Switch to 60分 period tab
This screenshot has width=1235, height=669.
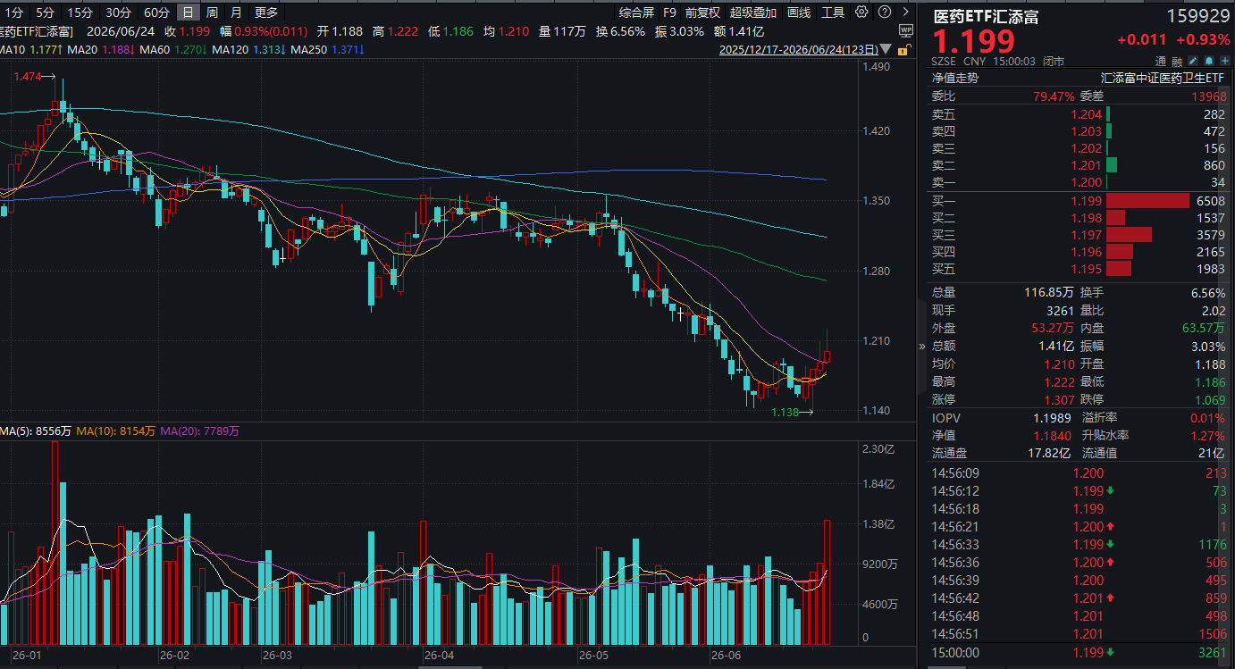click(156, 13)
